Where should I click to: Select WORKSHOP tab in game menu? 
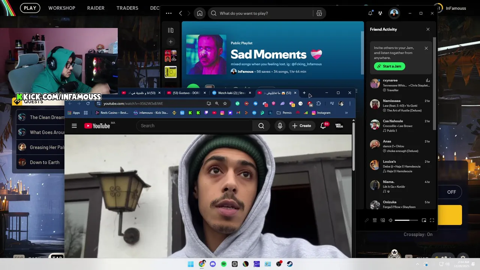click(61, 8)
